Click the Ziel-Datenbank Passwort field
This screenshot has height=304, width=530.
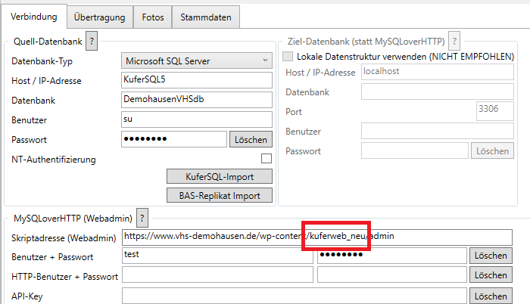click(x=415, y=150)
